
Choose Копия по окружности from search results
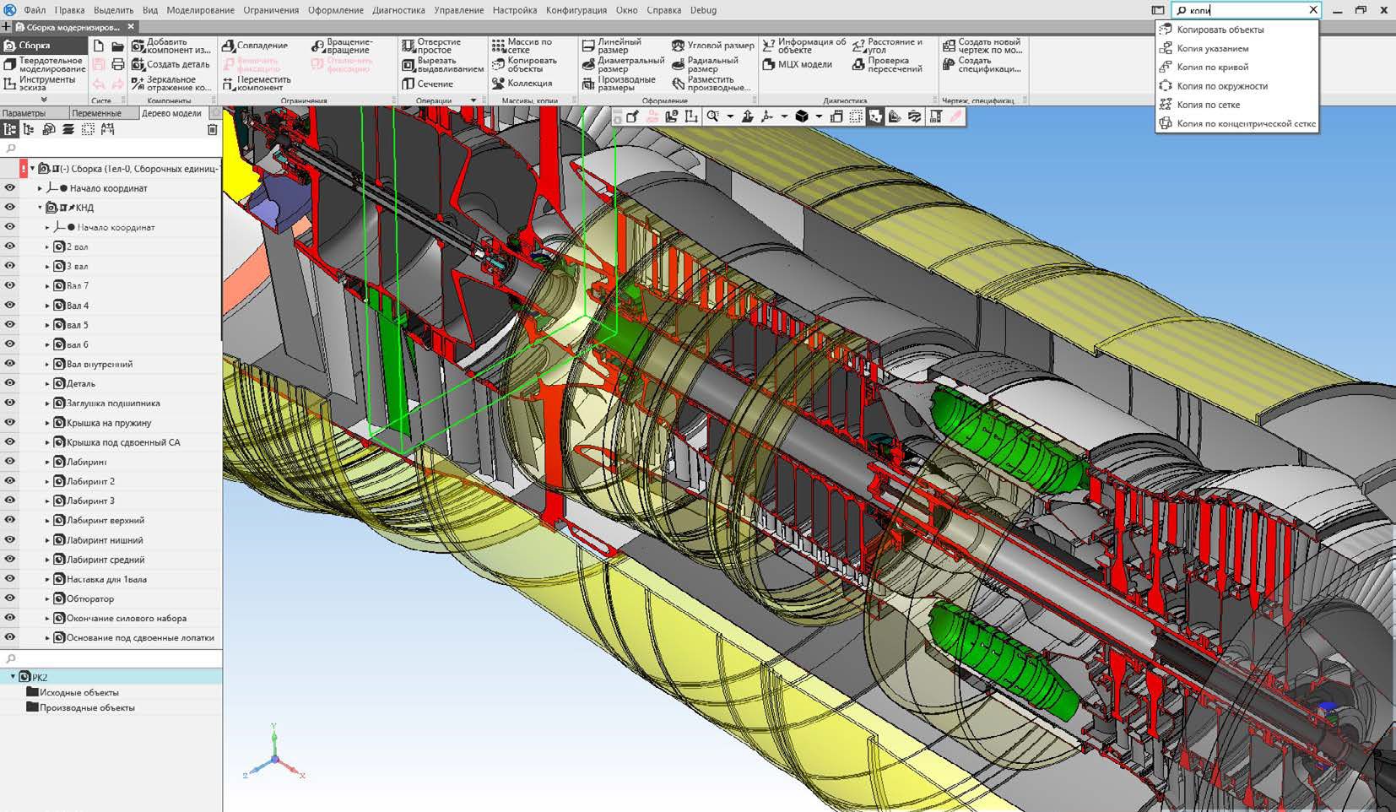[x=1221, y=86]
